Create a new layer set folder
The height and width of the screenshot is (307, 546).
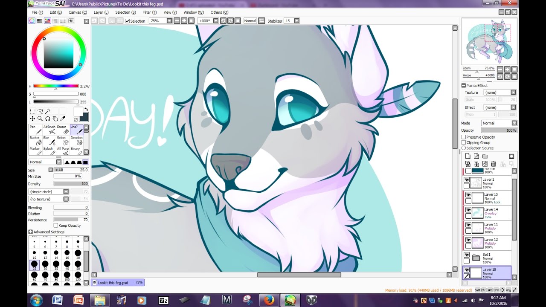click(x=485, y=156)
